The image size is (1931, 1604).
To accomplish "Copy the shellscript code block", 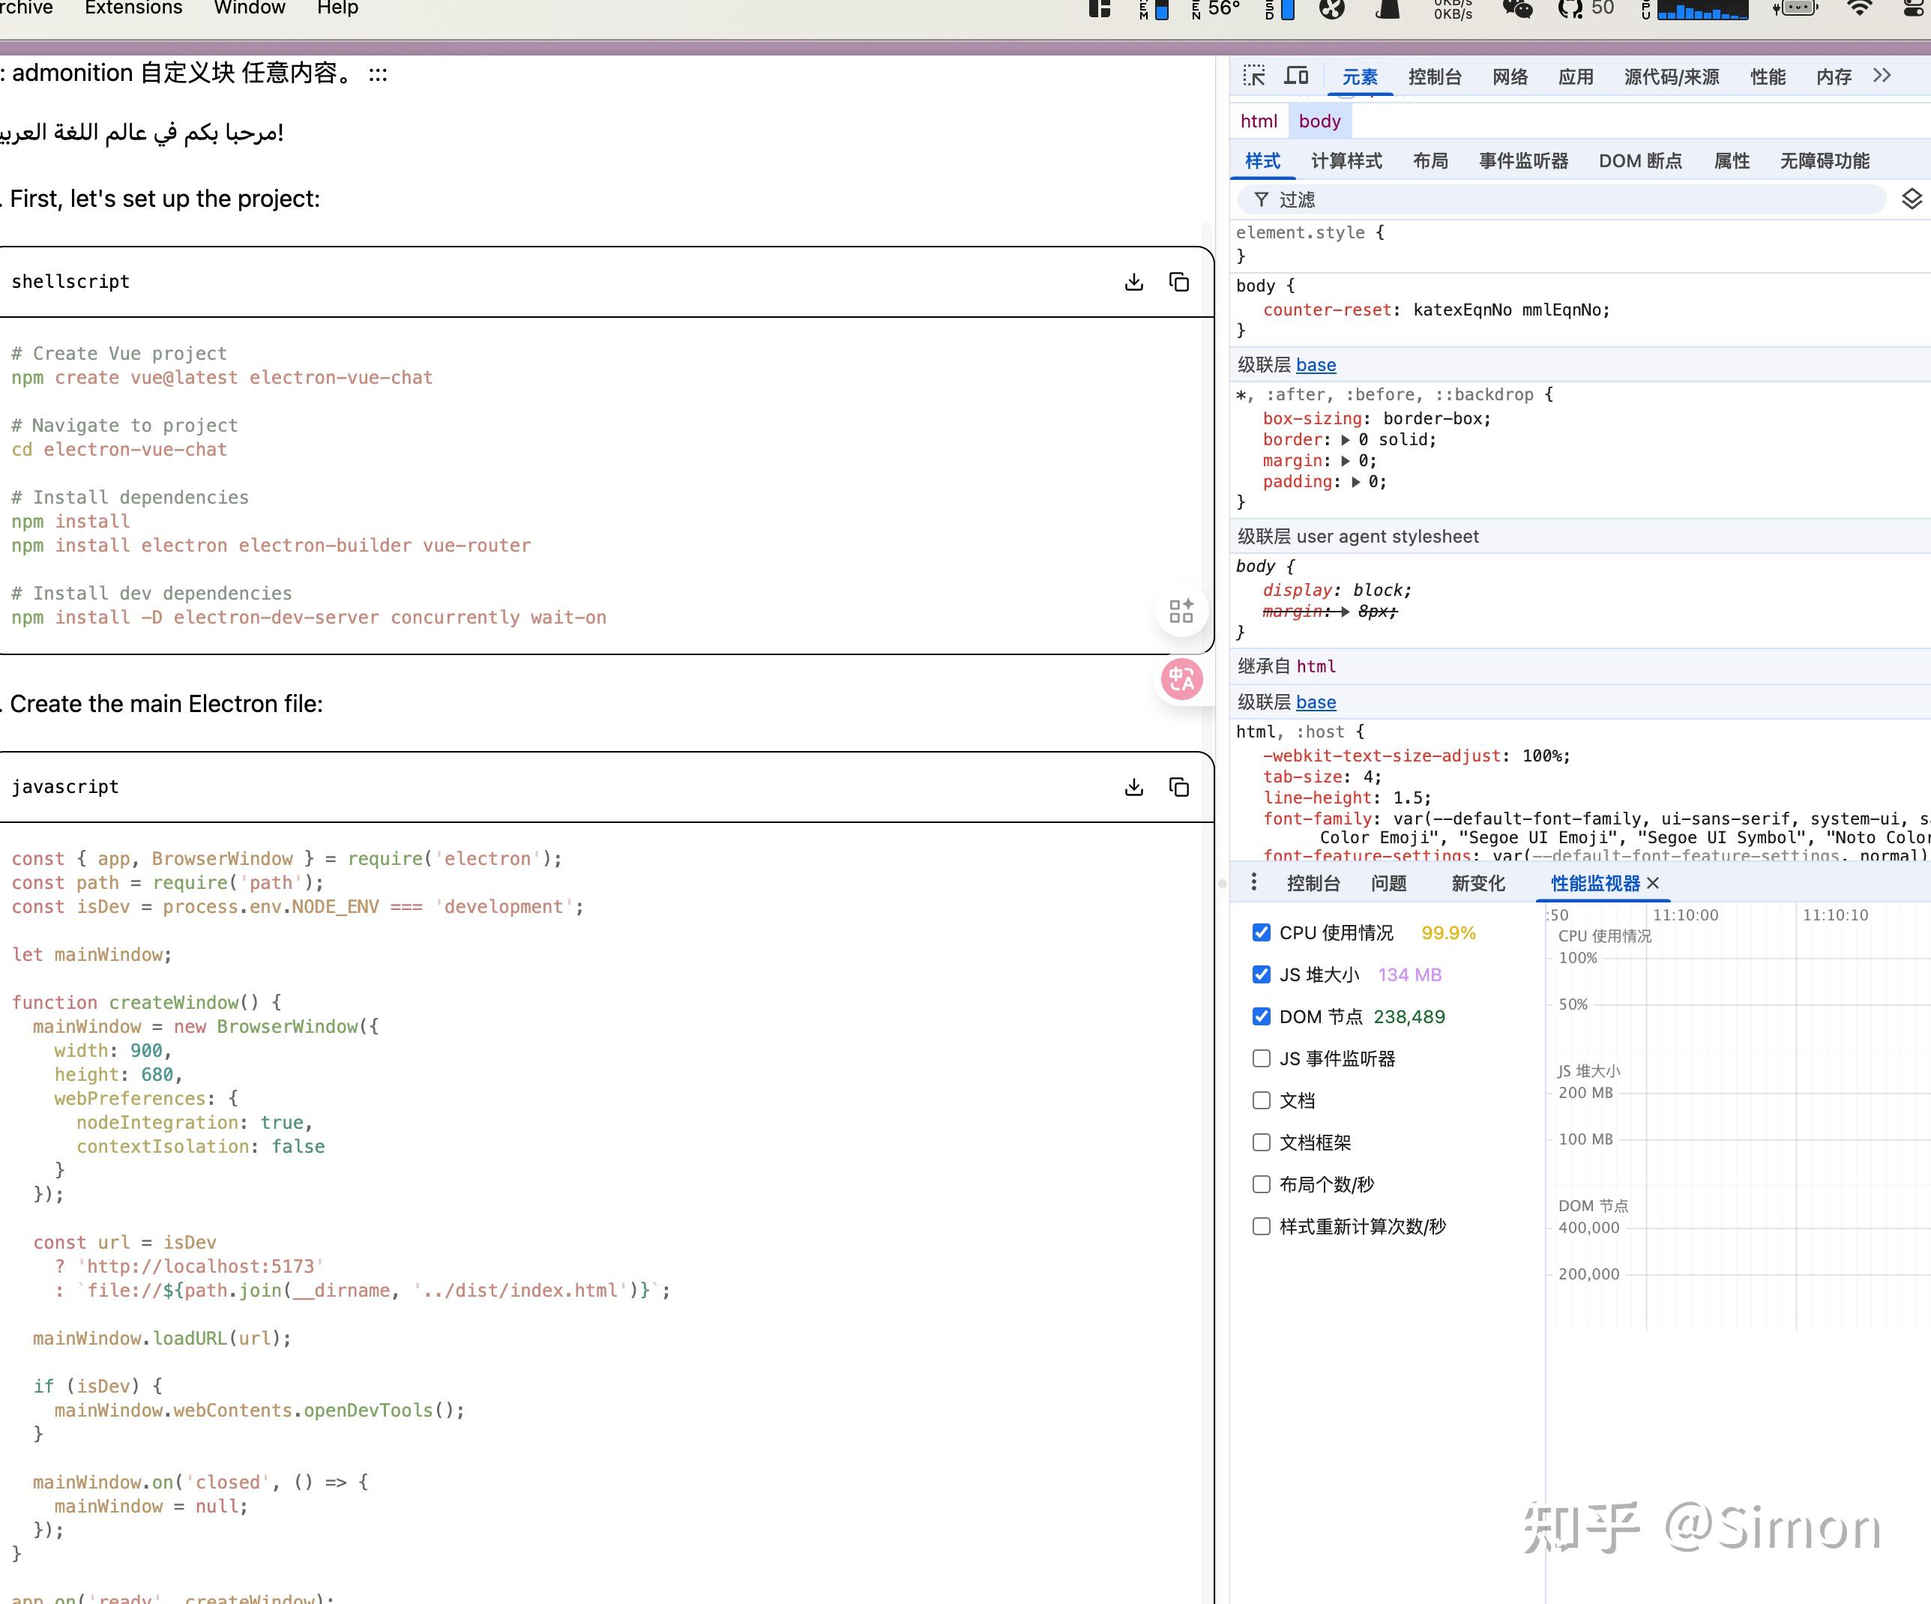I will [1178, 281].
